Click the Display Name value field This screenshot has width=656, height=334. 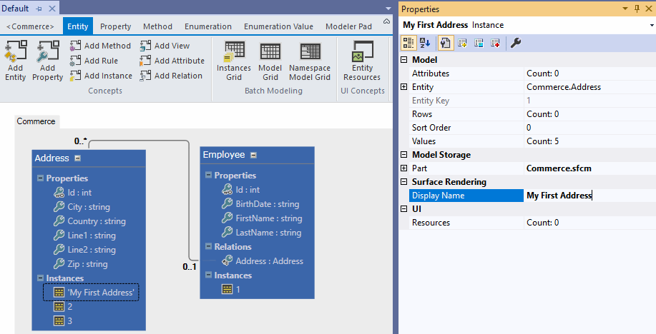[588, 196]
